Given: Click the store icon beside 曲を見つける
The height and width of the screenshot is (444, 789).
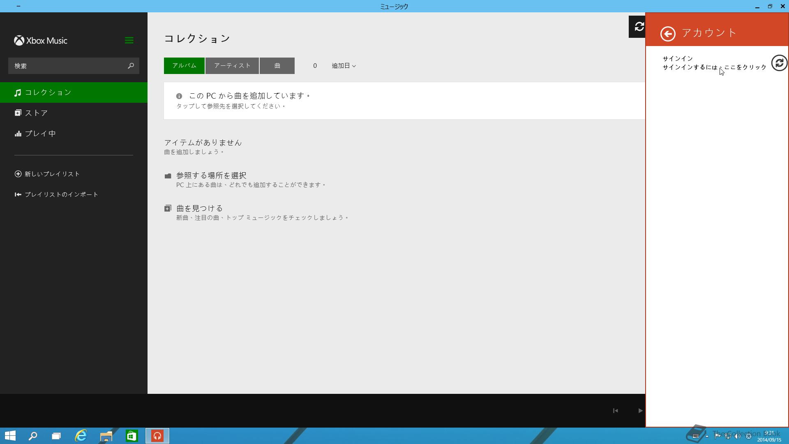Looking at the screenshot, I should click(x=168, y=208).
